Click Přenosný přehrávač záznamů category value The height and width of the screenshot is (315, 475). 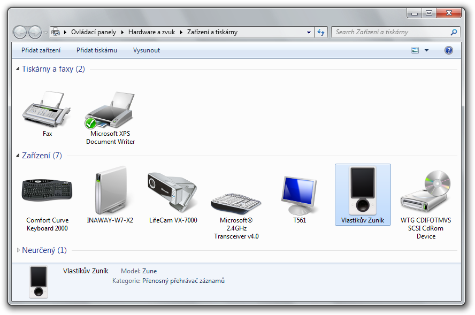[183, 281]
